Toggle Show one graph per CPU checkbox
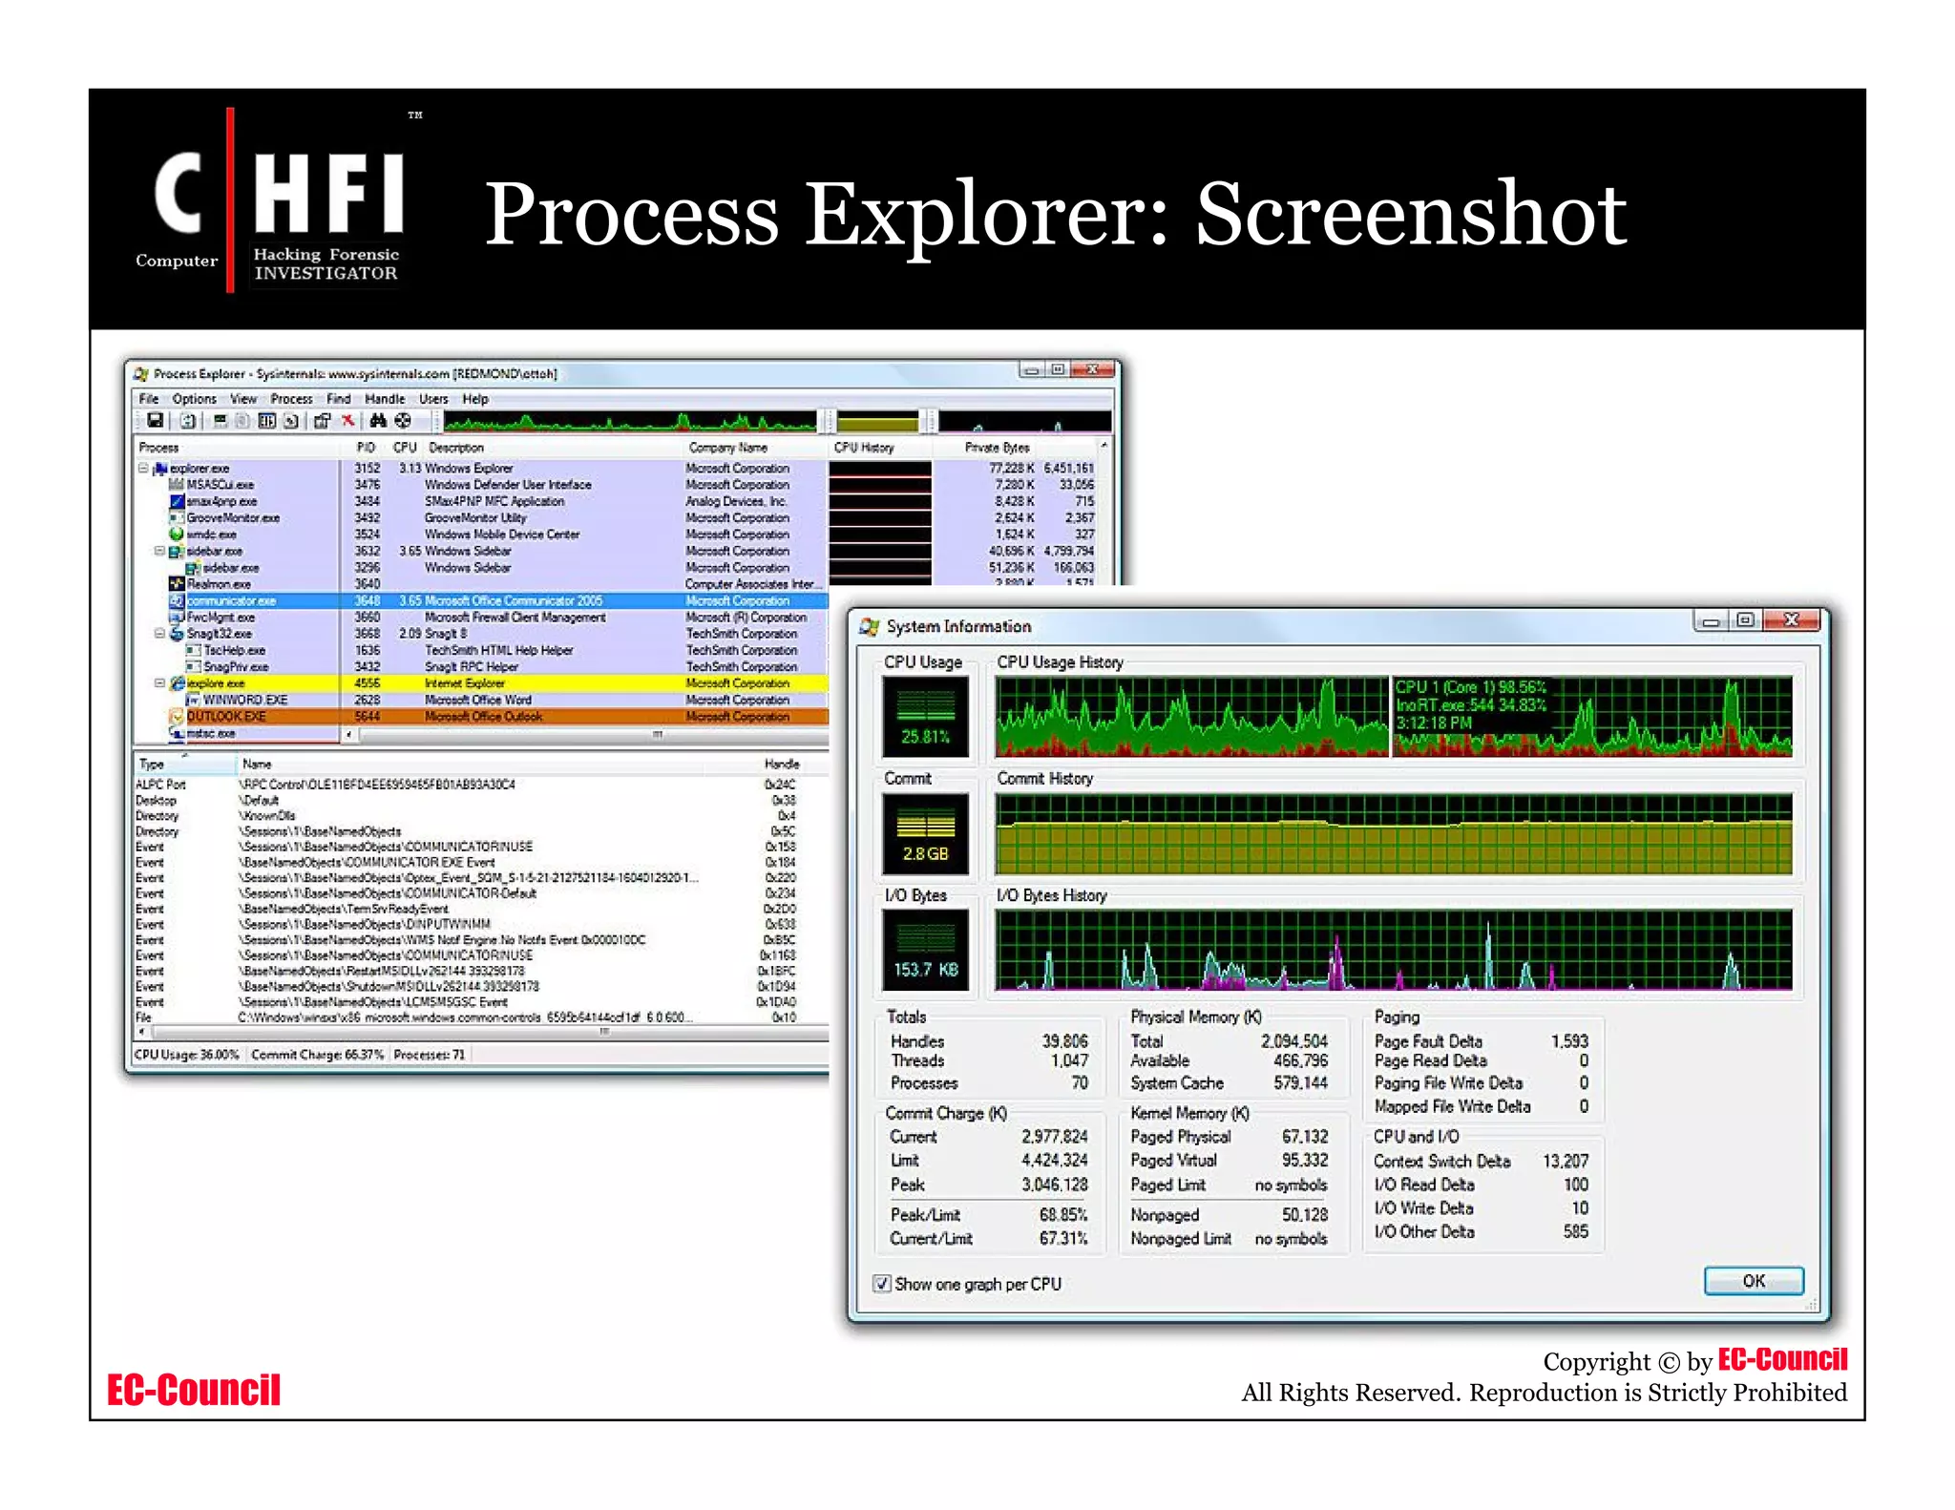 point(882,1284)
